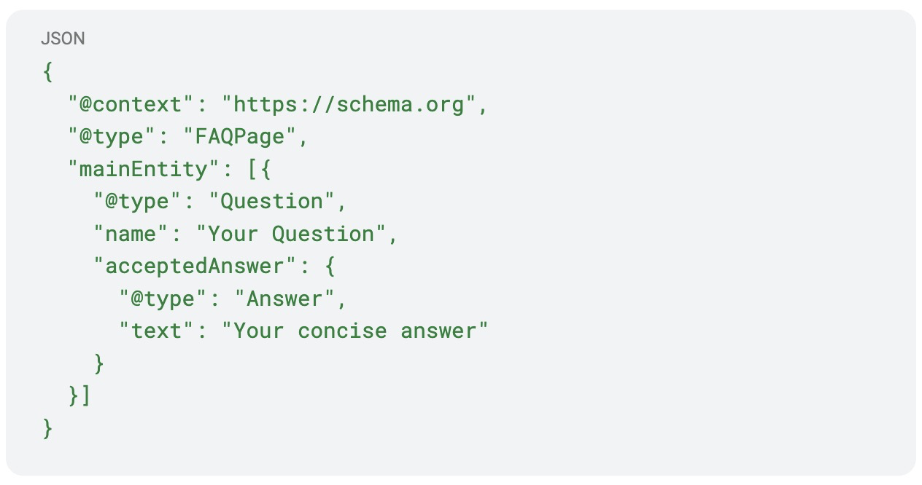Screen dimensions: 922x485
Task: Click the "name" key
Action: [125, 234]
